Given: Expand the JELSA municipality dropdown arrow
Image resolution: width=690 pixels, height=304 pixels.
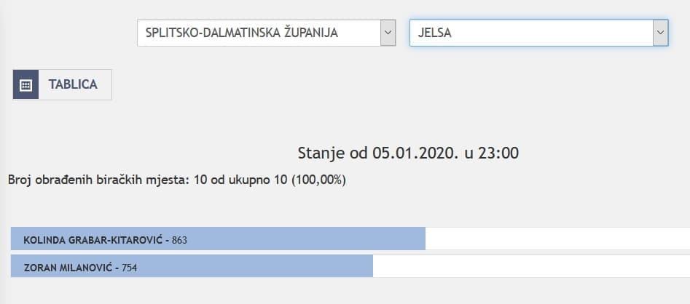Looking at the screenshot, I should coord(660,33).
